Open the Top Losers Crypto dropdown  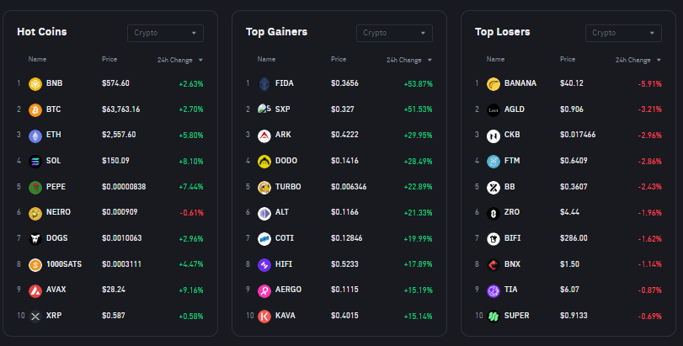623,33
